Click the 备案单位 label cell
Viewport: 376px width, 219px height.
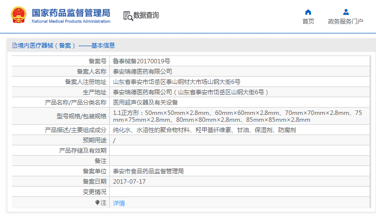point(61,171)
